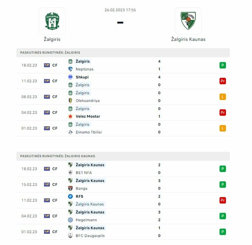Click the RFS team crest icon
The image size is (252, 245).
[71, 196]
